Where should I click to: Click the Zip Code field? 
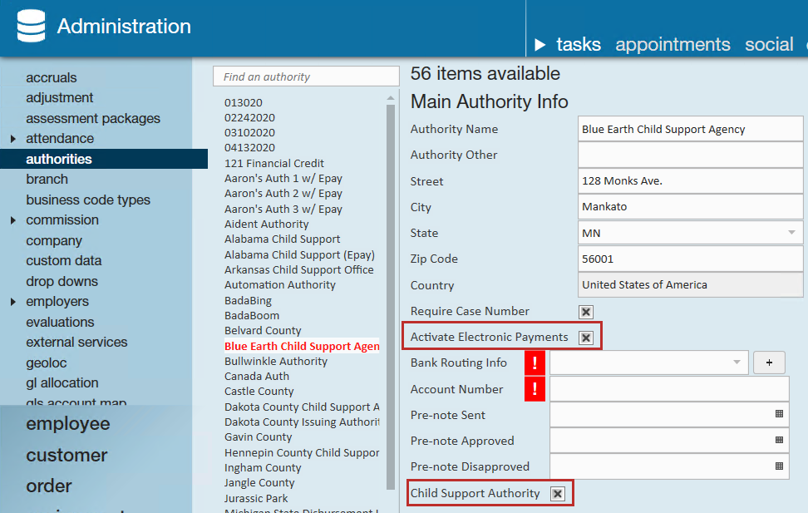[690, 259]
